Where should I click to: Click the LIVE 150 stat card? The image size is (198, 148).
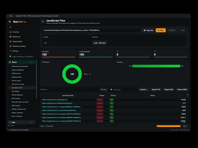coord(96,54)
